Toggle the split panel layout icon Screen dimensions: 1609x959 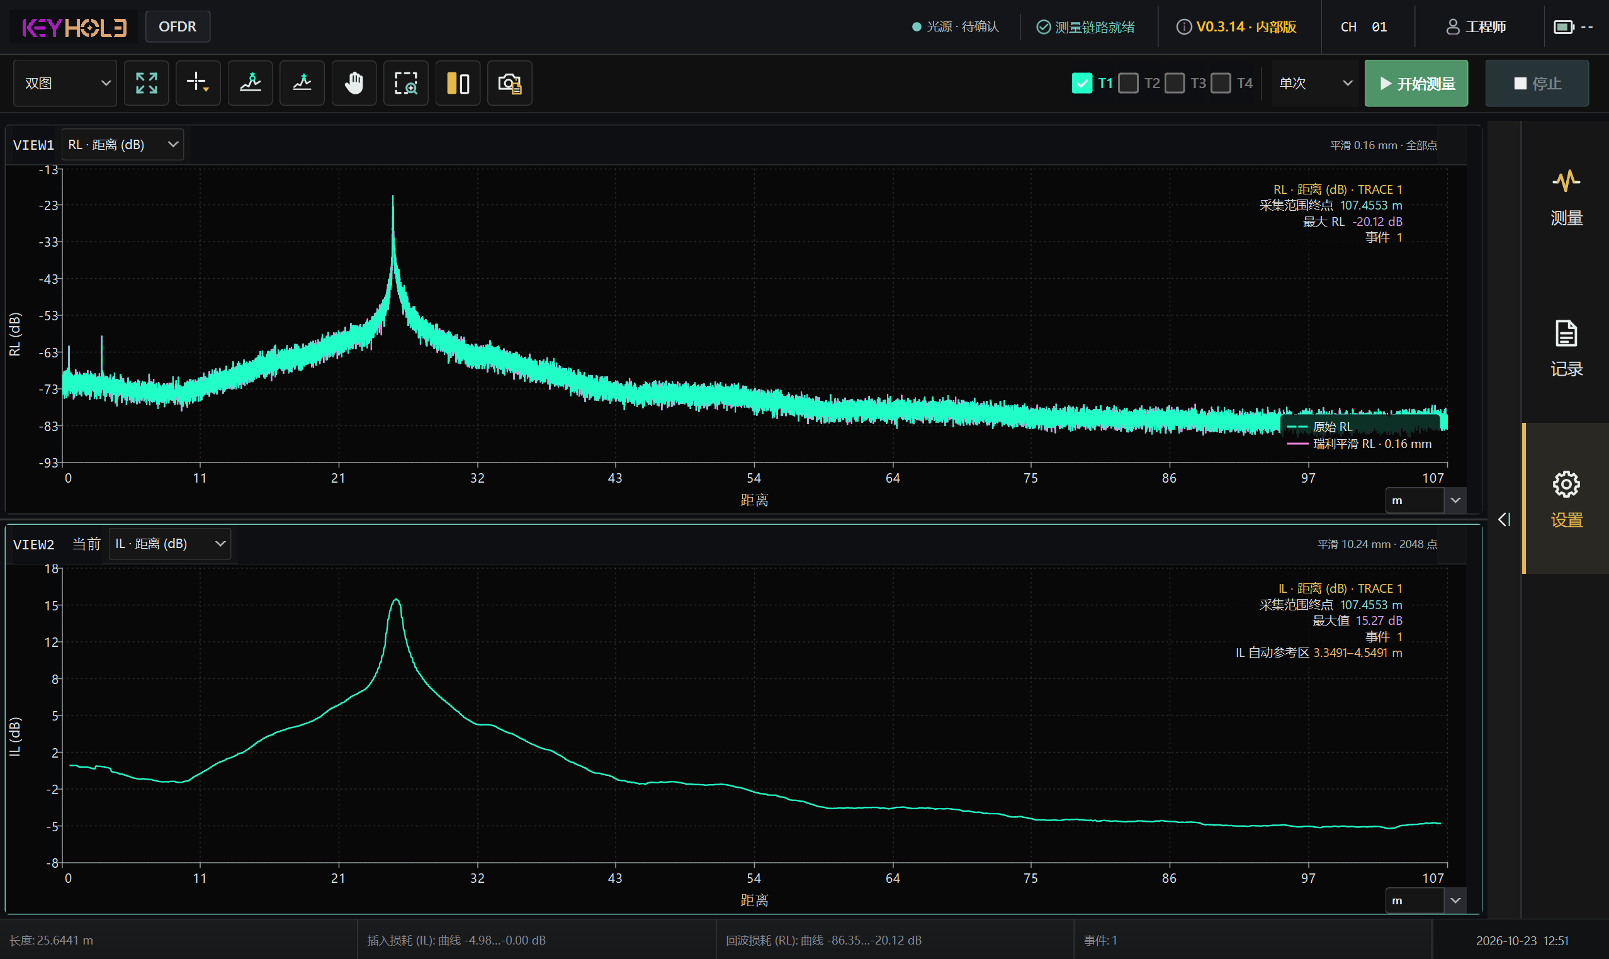coord(458,82)
